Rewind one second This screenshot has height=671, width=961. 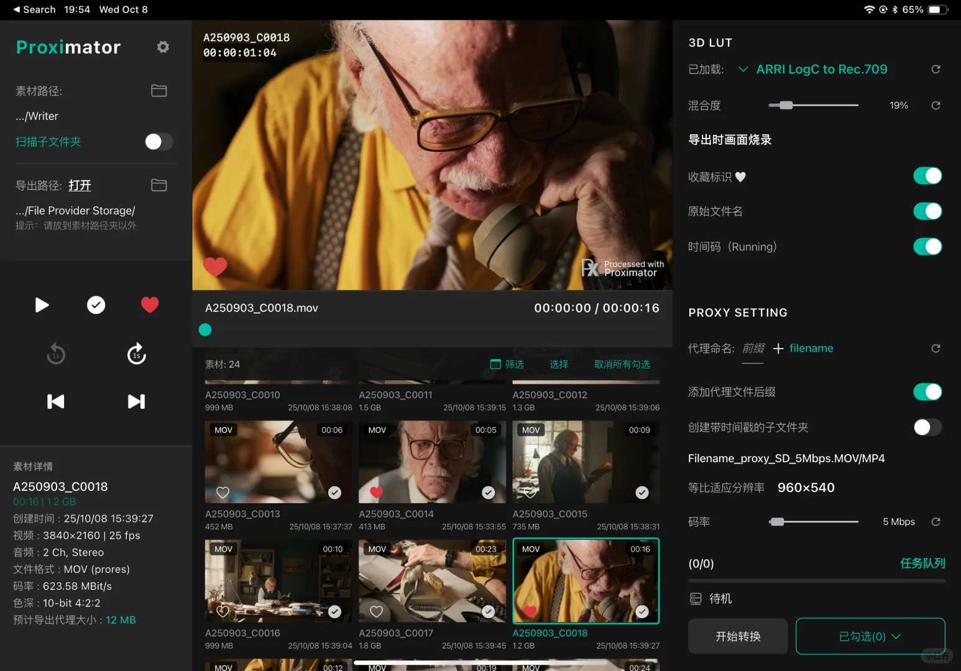point(56,354)
